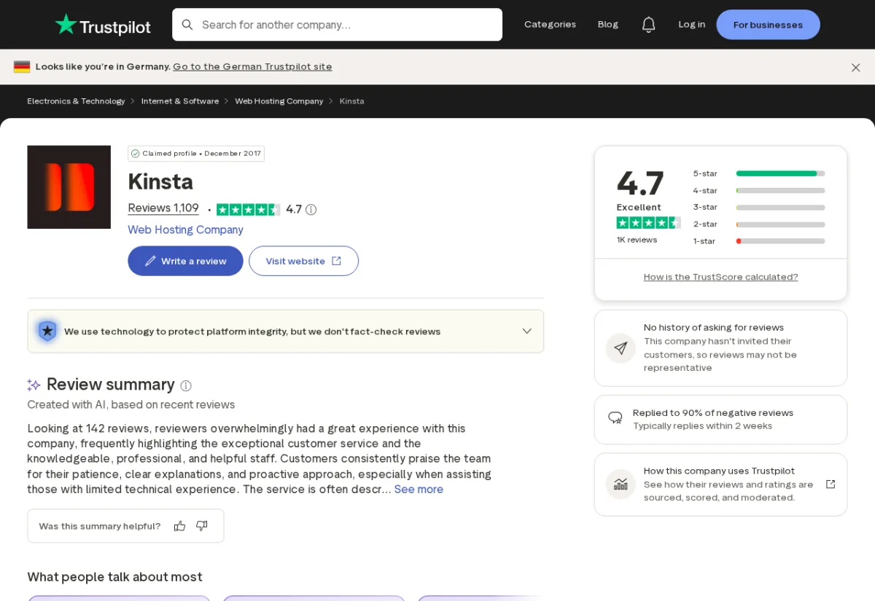Click the Write a review button
Screen dimensions: 875x601
[x=185, y=261]
